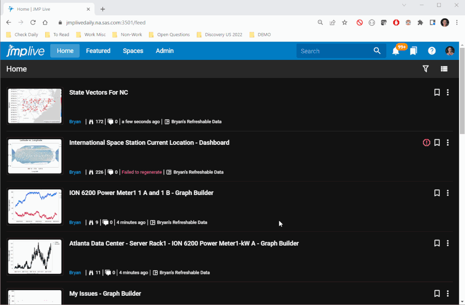465x305 pixels.
Task: Open Atlanta Data Center Server Rack1 Graph Builder title
Action: [x=184, y=243]
